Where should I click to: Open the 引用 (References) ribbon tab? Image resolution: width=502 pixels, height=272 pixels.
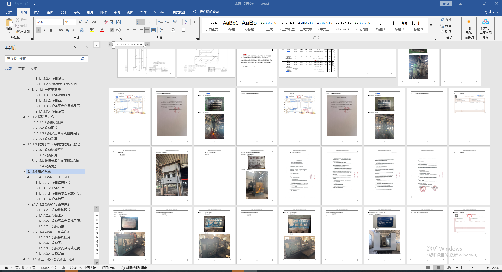pyautogui.click(x=90, y=12)
